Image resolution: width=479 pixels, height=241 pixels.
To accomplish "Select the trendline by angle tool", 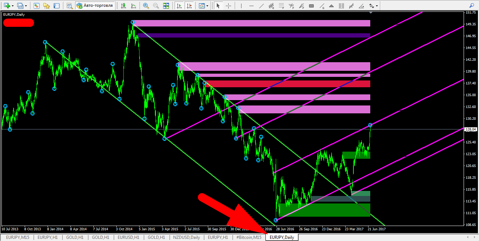I will coord(361,6).
